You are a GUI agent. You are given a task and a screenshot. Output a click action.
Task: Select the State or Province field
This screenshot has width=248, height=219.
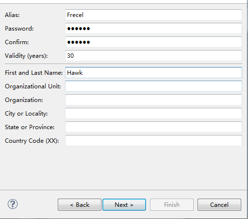(153, 127)
